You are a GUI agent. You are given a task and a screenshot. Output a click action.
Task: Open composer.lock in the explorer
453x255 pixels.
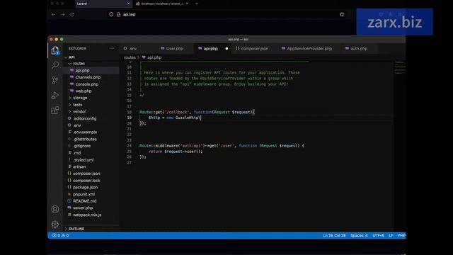[x=86, y=181]
